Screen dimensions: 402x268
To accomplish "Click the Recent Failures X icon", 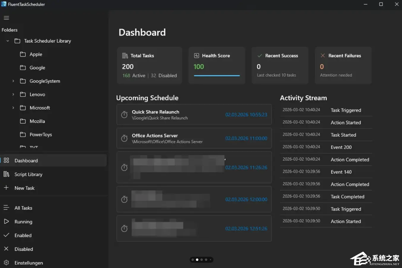I will [323, 55].
